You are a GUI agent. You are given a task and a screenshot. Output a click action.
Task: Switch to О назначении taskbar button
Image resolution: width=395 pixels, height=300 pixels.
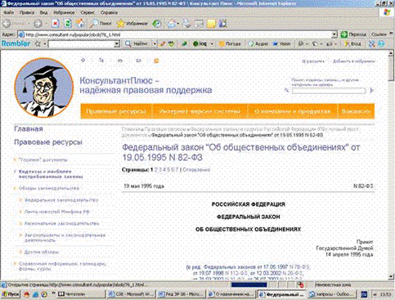(231, 294)
